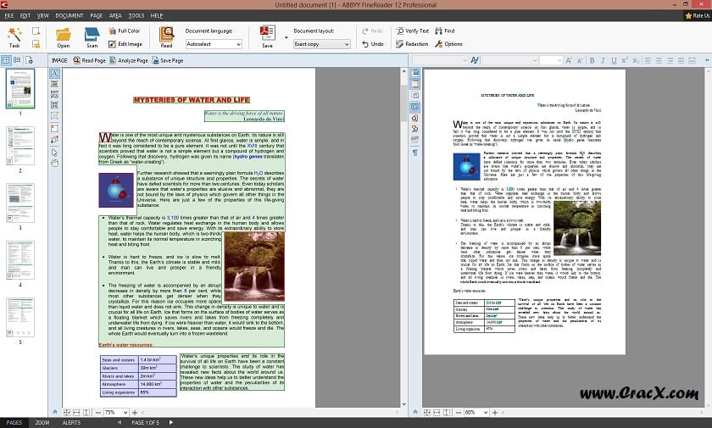Select page 3 thumbnail in the pages panel
Screen dimensions: 712x428
click(19, 203)
